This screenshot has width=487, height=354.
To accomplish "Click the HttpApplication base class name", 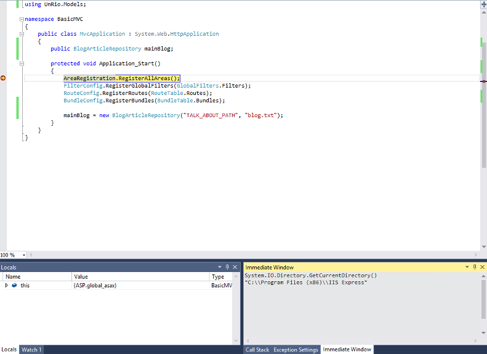I will (195, 34).
